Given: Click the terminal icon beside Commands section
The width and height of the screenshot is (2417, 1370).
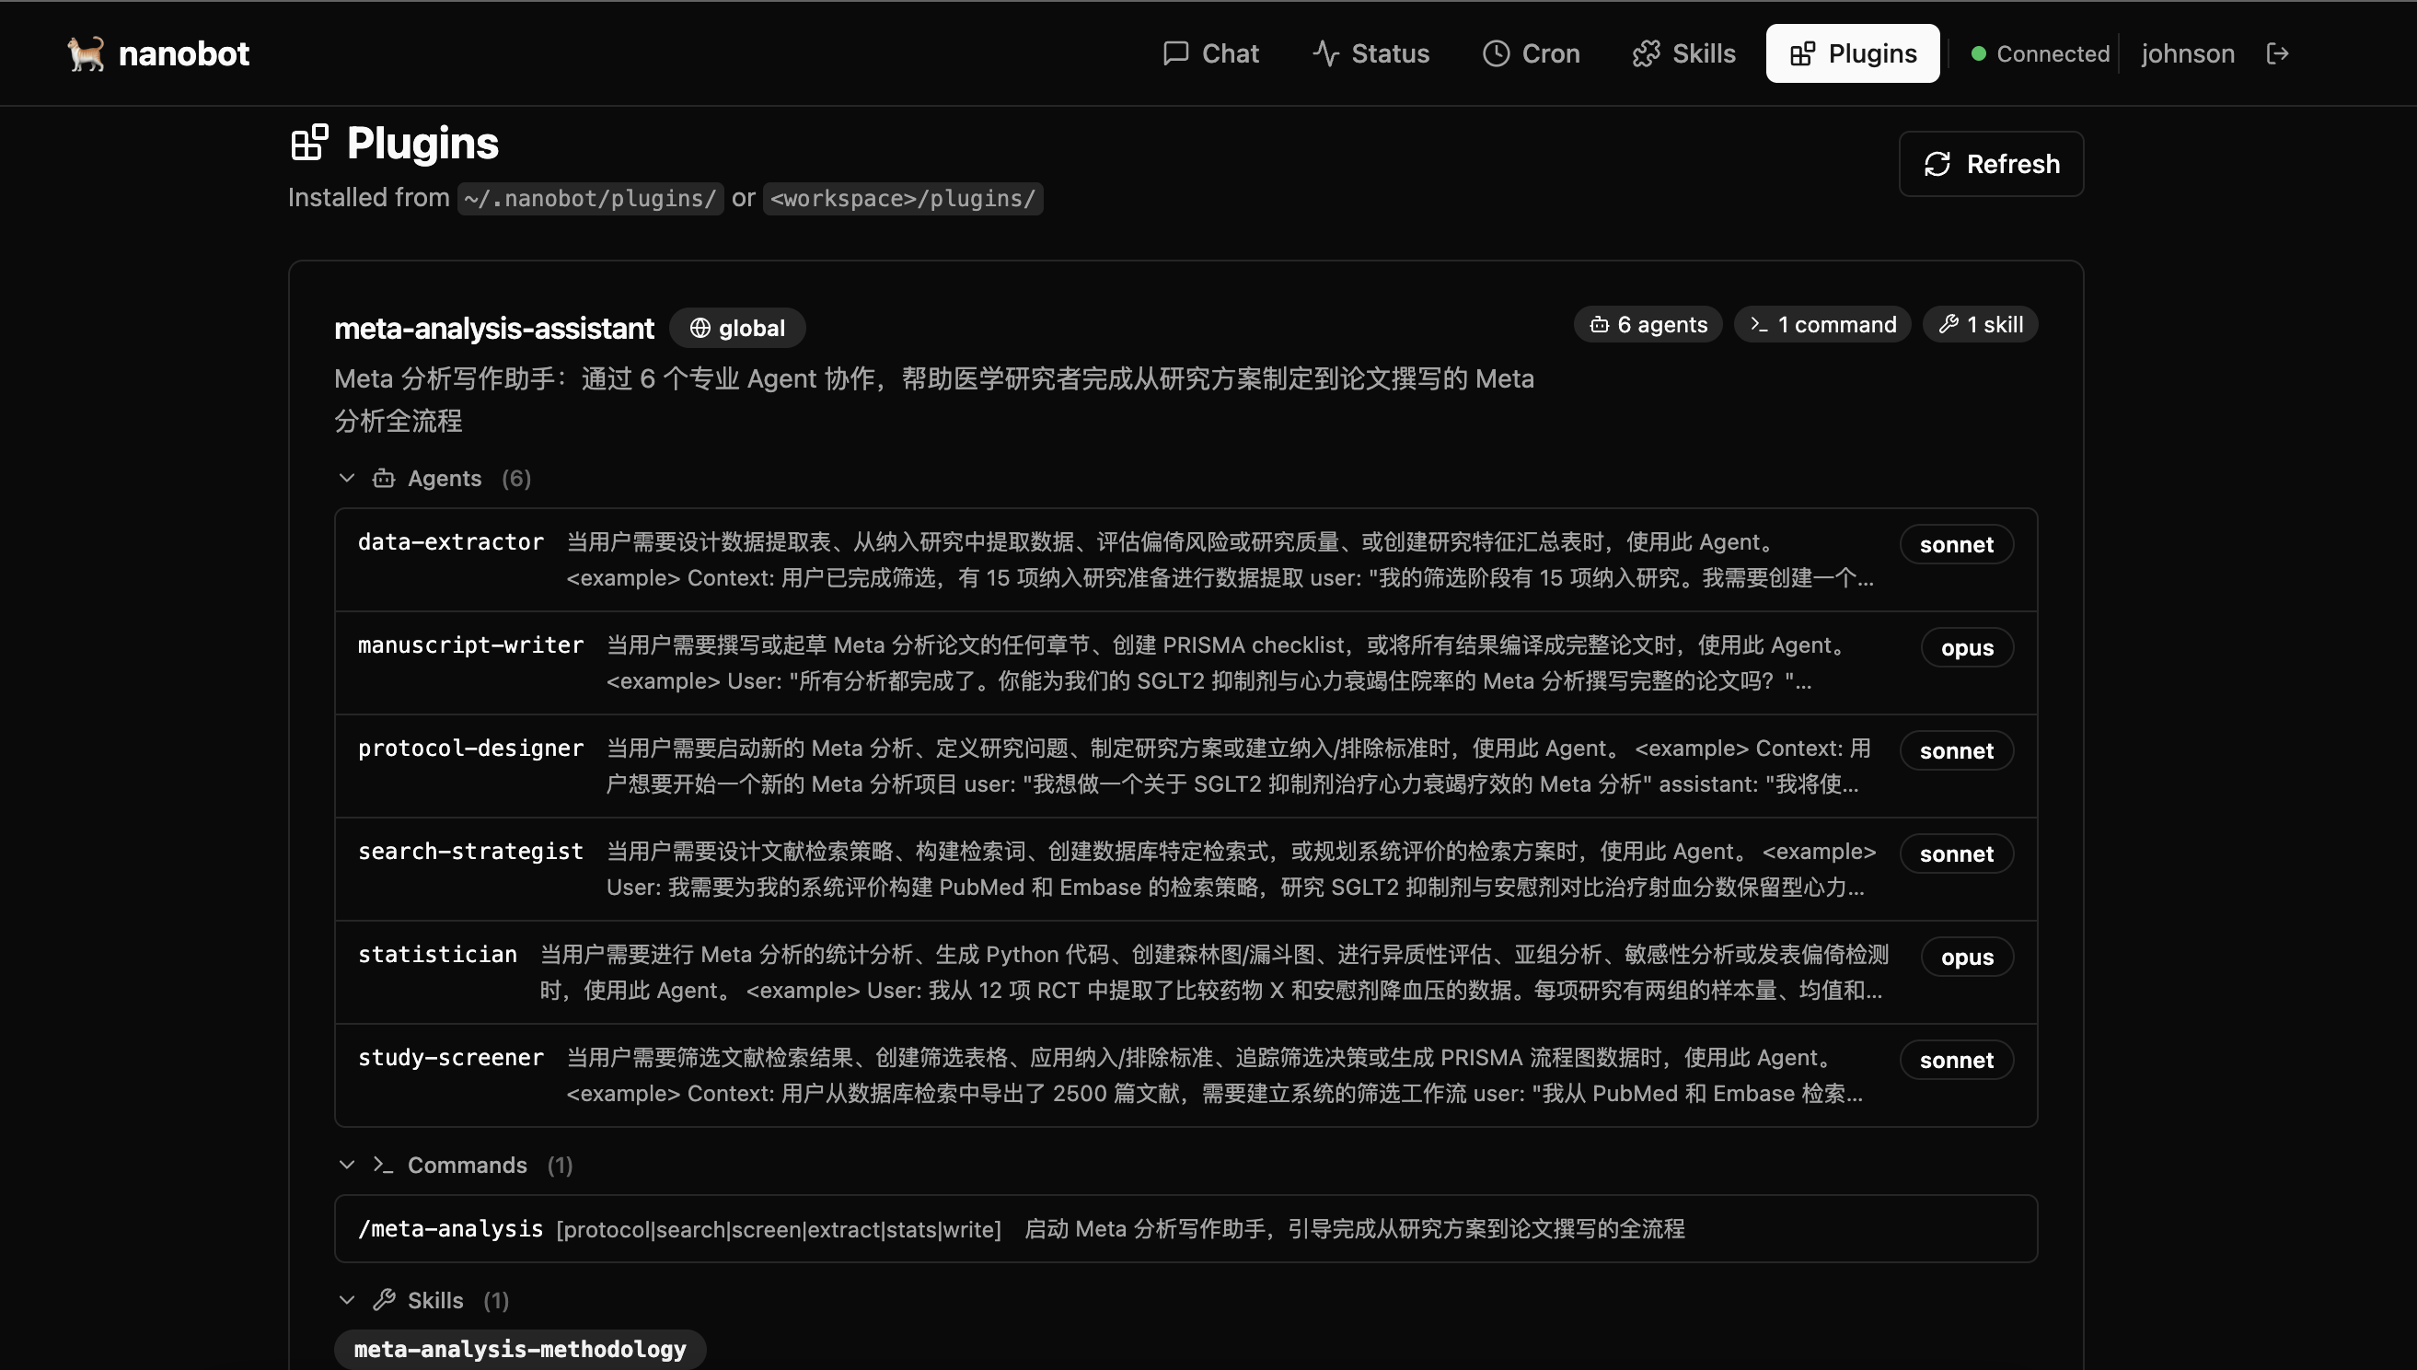Looking at the screenshot, I should click(383, 1165).
